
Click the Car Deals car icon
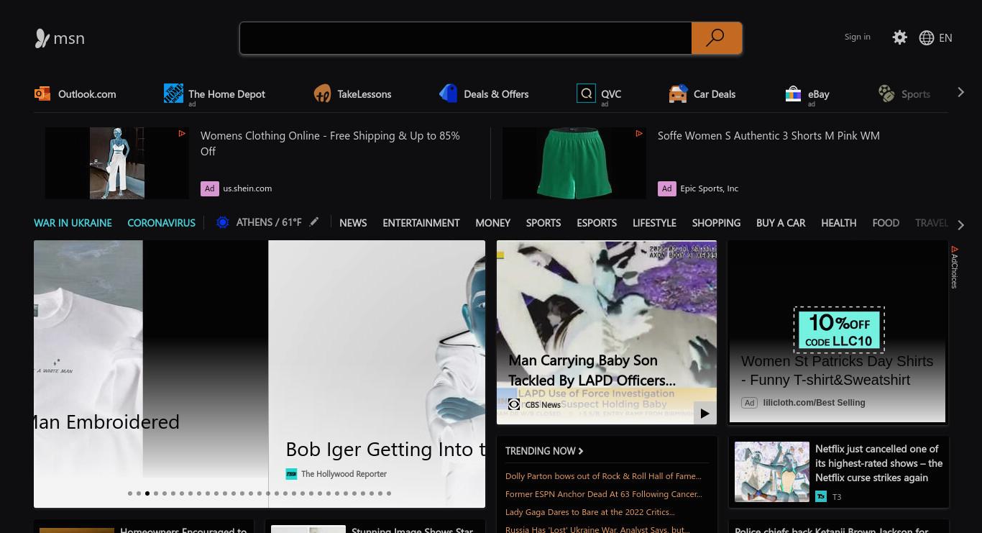click(678, 94)
